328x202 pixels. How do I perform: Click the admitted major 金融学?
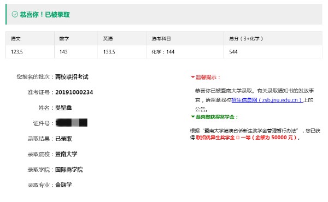click(x=63, y=185)
